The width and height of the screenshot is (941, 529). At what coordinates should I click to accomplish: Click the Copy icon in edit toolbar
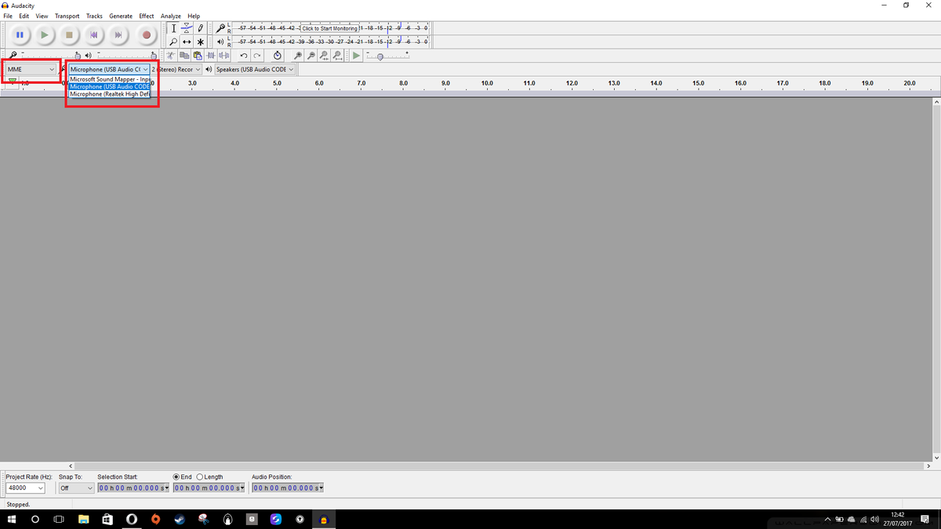184,56
